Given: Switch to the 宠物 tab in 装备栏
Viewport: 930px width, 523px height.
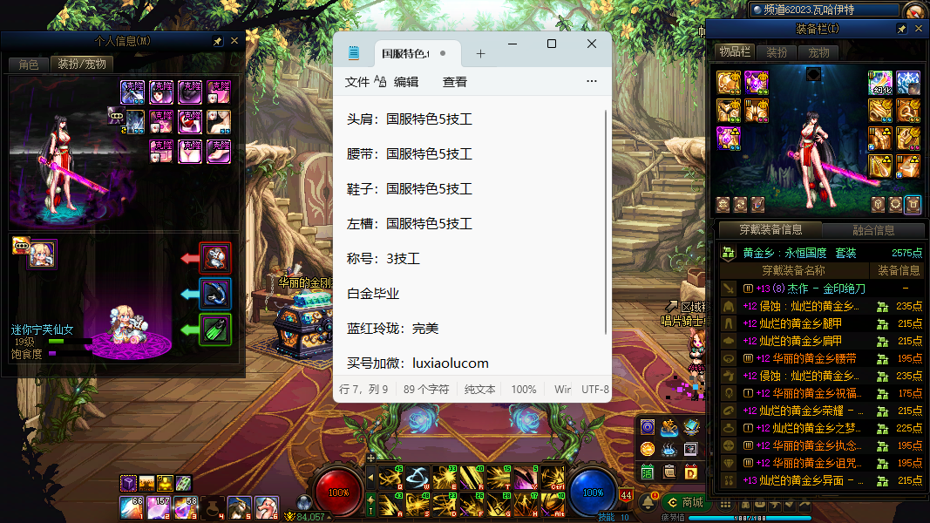Looking at the screenshot, I should pyautogui.click(x=818, y=52).
